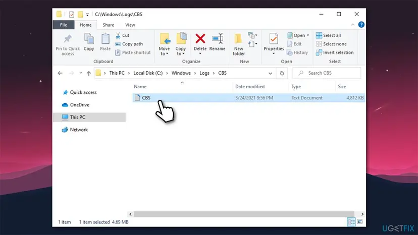
Task: Switch to the Home ribbon tab
Action: (86, 25)
